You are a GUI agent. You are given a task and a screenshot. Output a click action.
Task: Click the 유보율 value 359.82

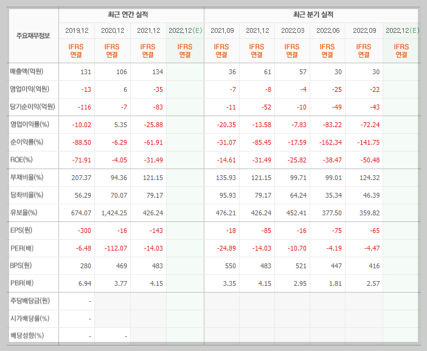tap(370, 213)
